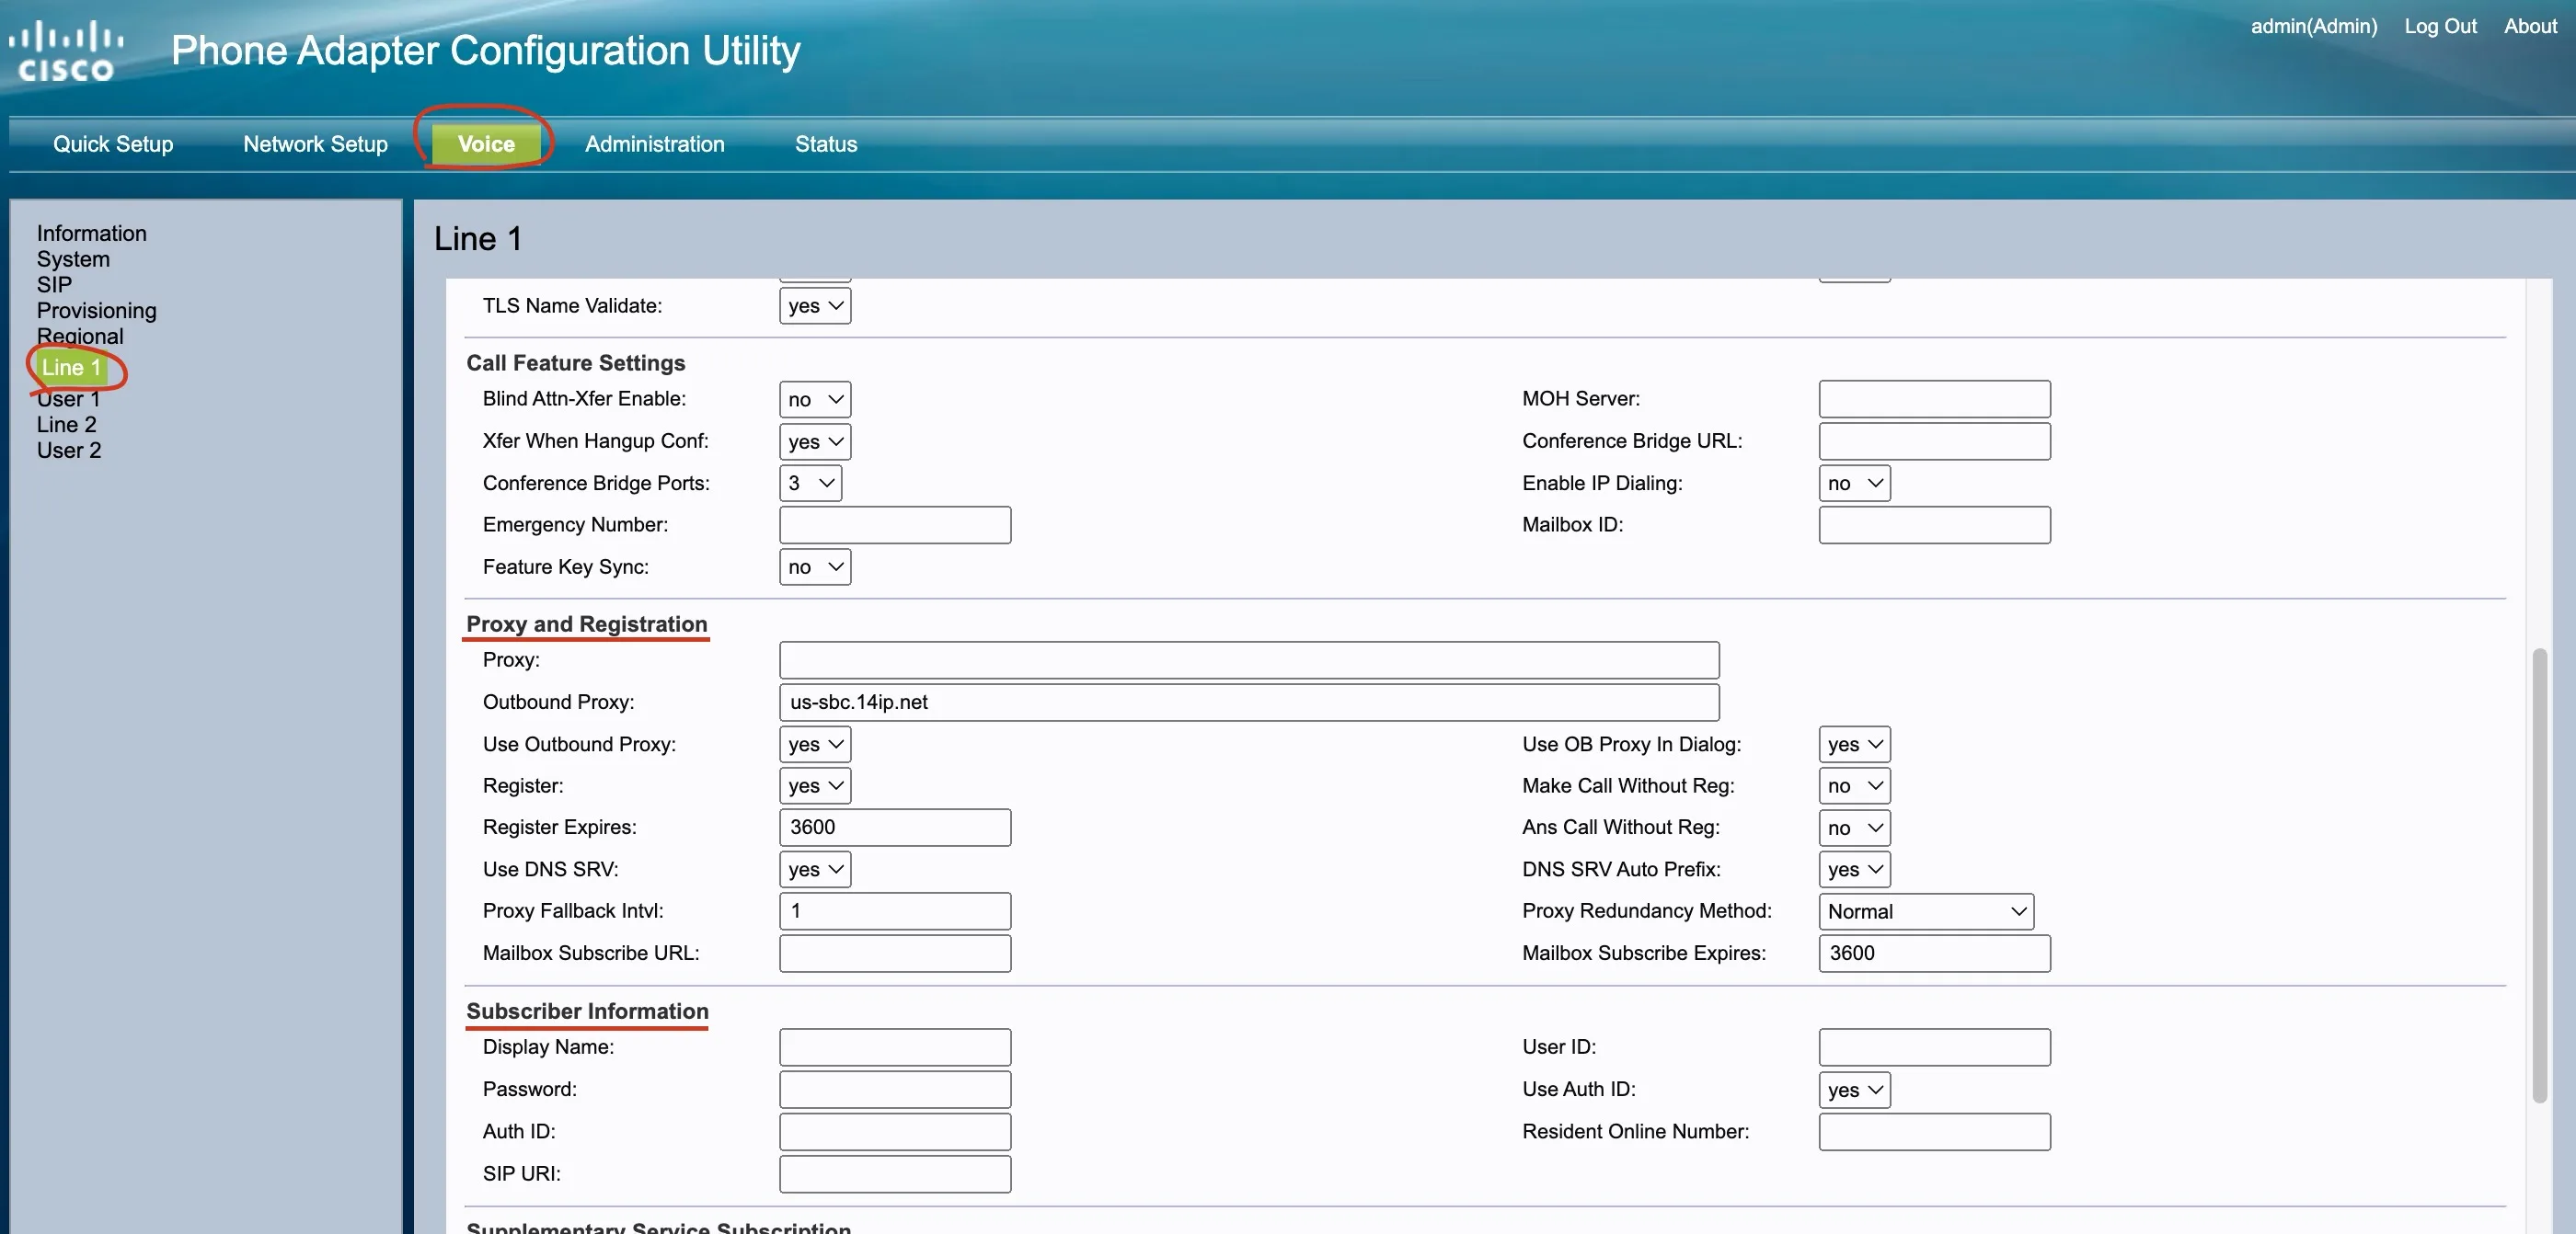The height and width of the screenshot is (1234, 2576).
Task: Open the Provisioning page in sidebar
Action: 96,311
